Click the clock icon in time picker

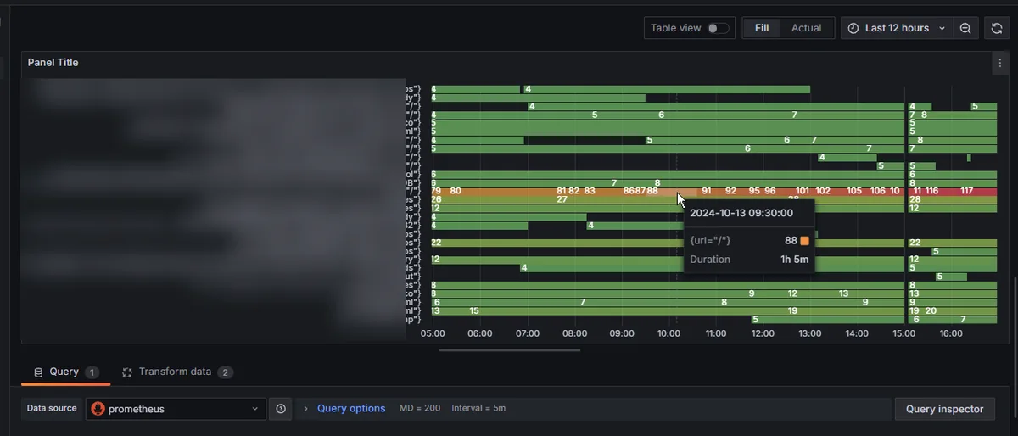pos(853,28)
